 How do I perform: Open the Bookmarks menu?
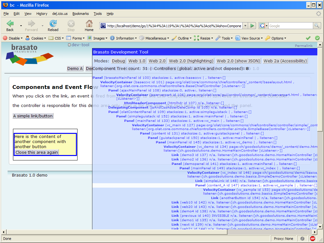click(x=80, y=14)
